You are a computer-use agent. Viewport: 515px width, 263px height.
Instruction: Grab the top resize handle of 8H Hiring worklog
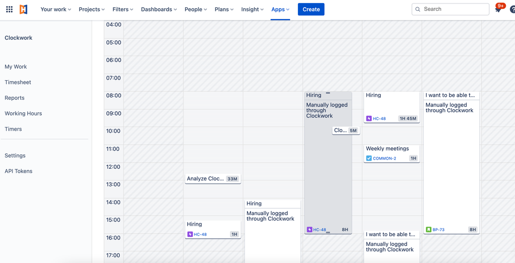tap(328, 93)
